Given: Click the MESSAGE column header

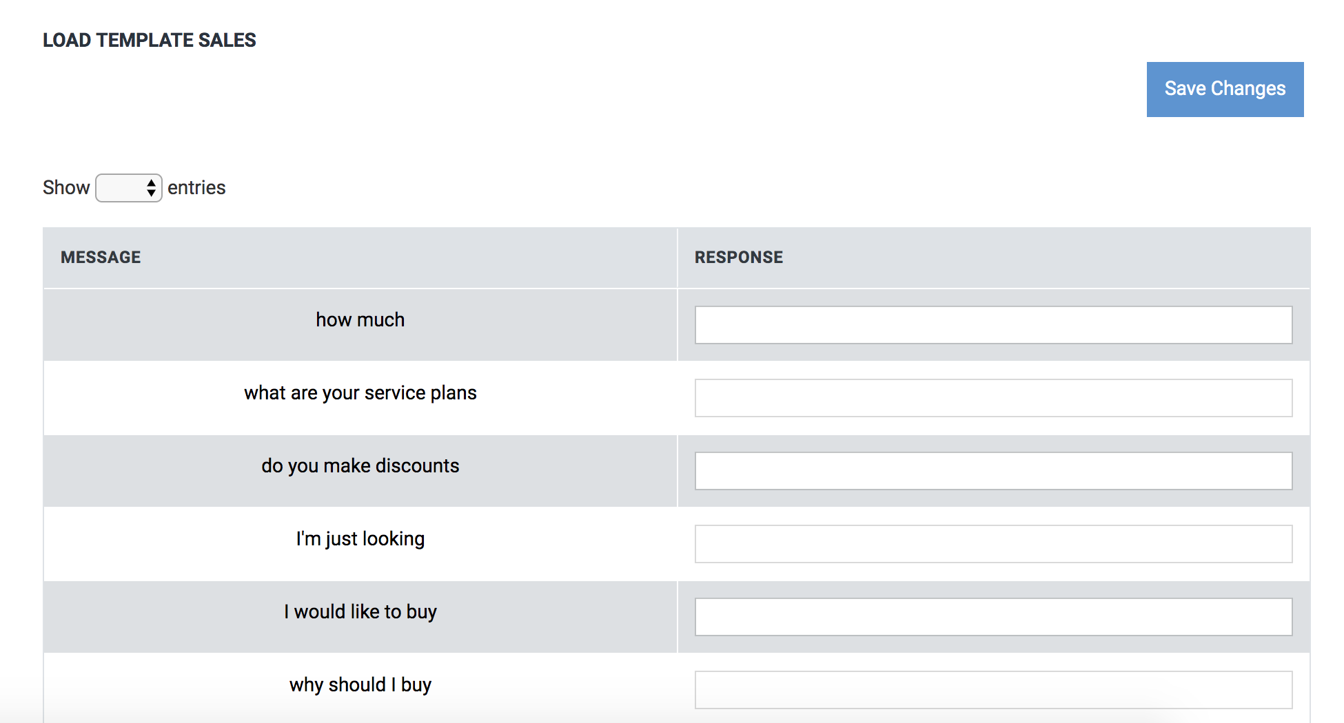Looking at the screenshot, I should pos(360,258).
